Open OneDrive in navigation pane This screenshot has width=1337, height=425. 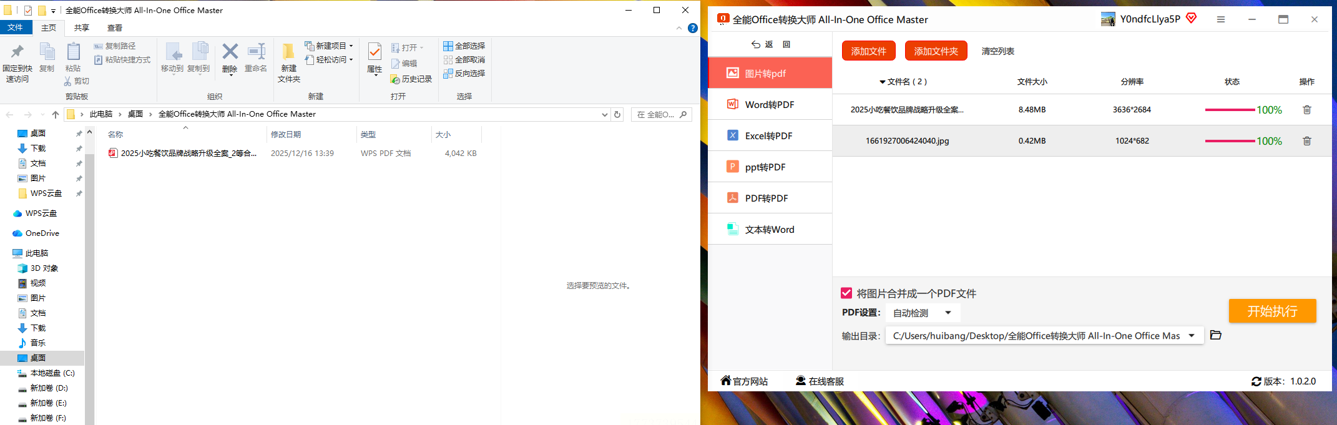coord(42,233)
